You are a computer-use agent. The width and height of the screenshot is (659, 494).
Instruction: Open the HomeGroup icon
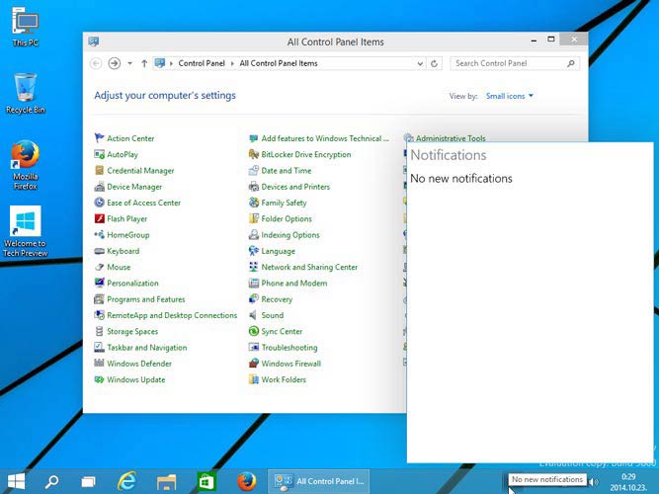[x=99, y=234]
